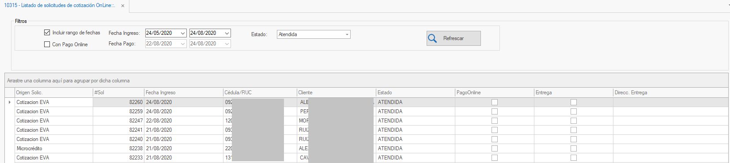This screenshot has width=730, height=163.
Task: Open Fecha Ingreso start date dropdown 24/05/2020
Action: 183,33
